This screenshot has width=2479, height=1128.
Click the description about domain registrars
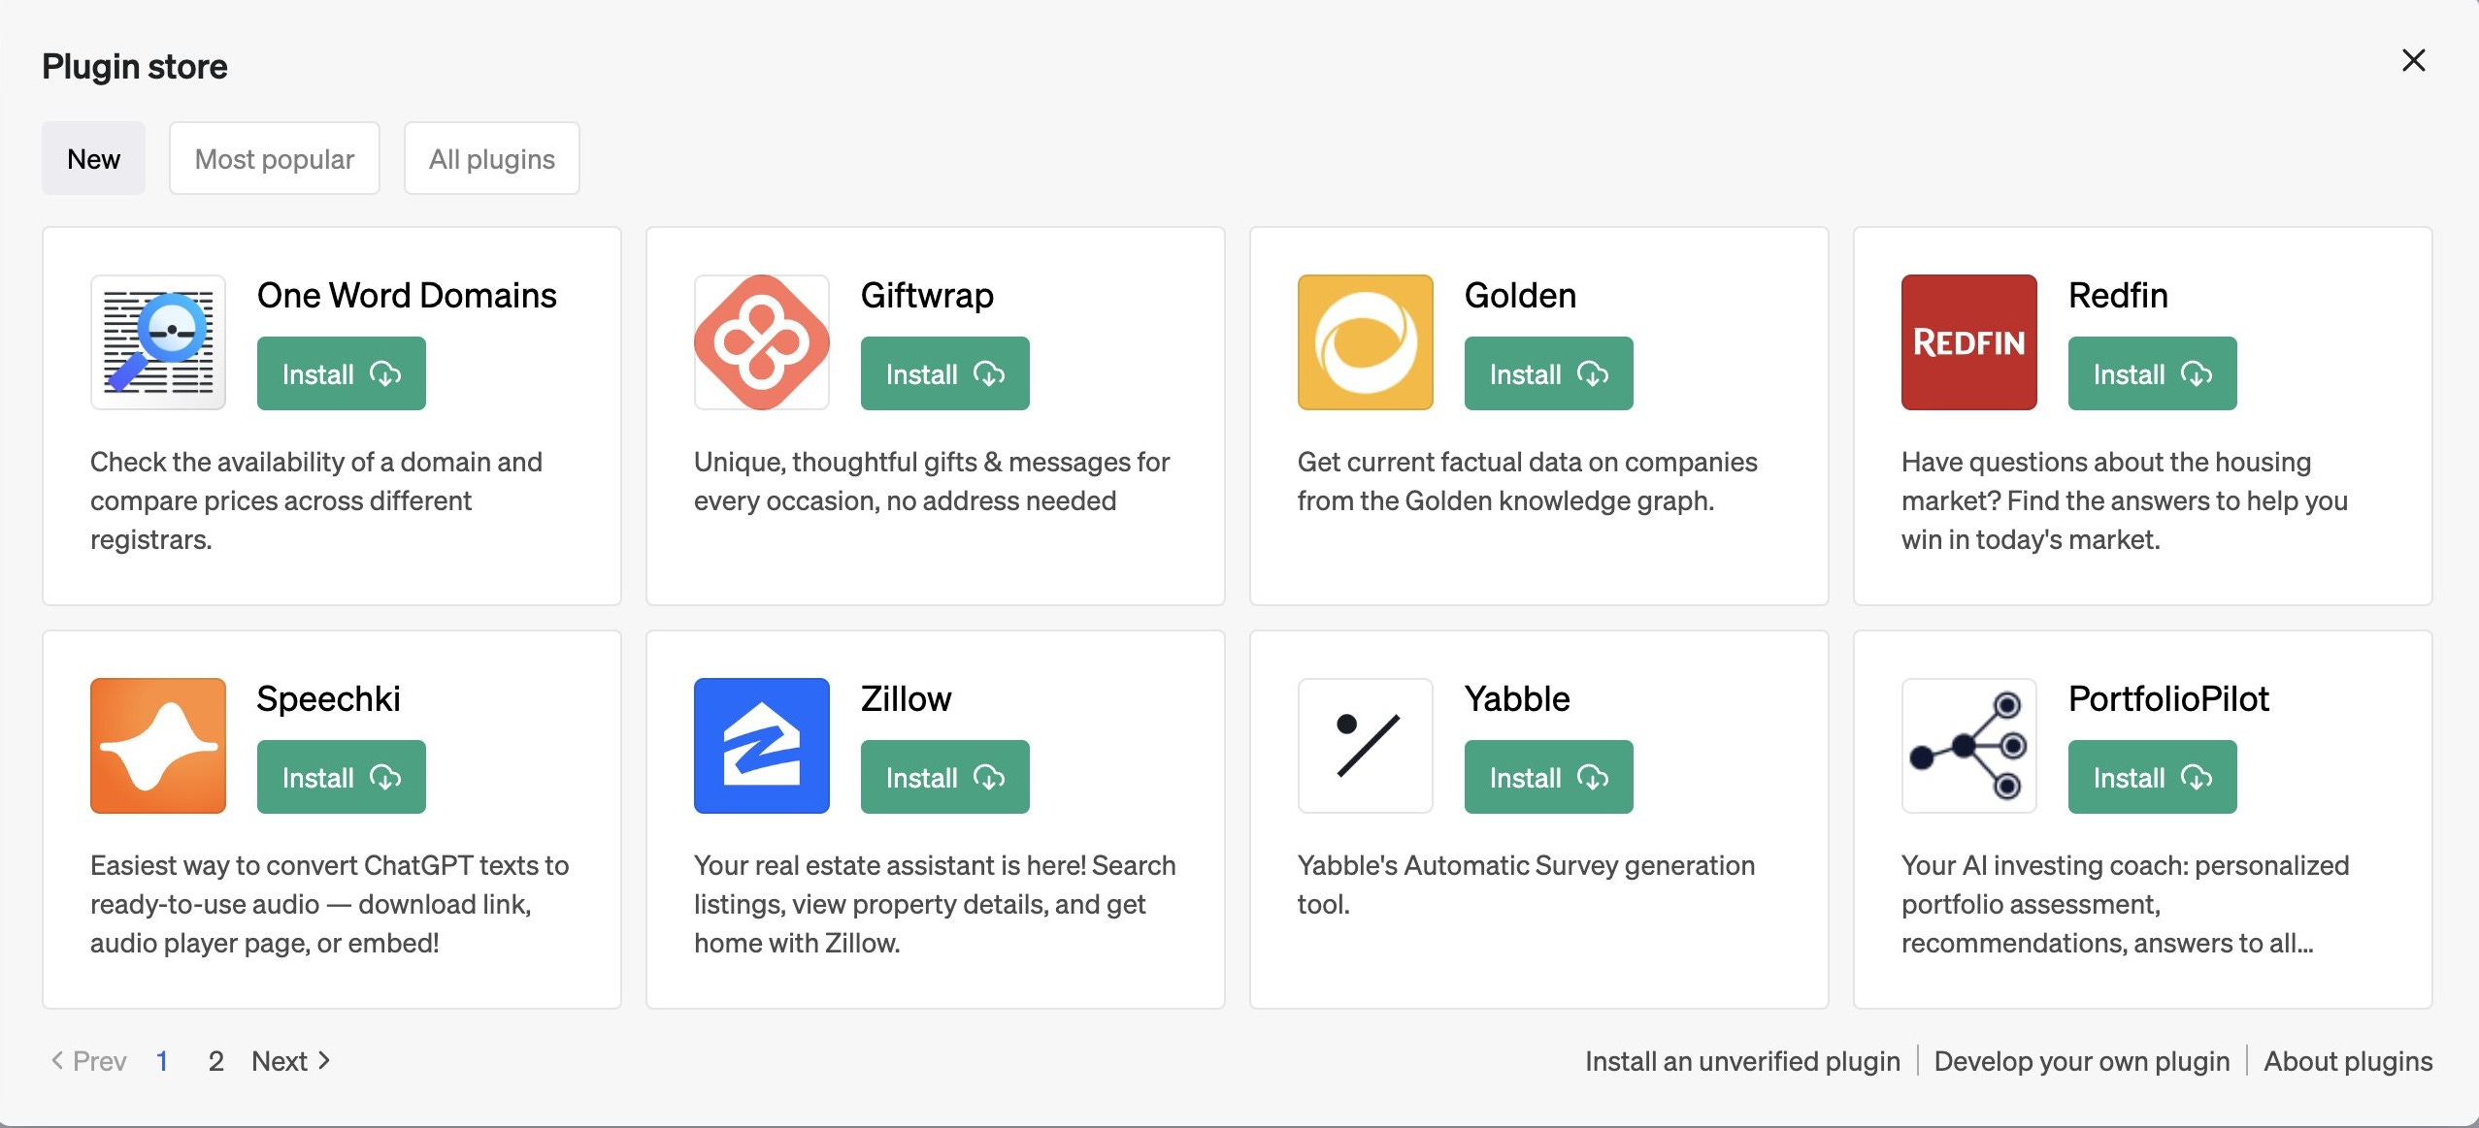pos(316,500)
